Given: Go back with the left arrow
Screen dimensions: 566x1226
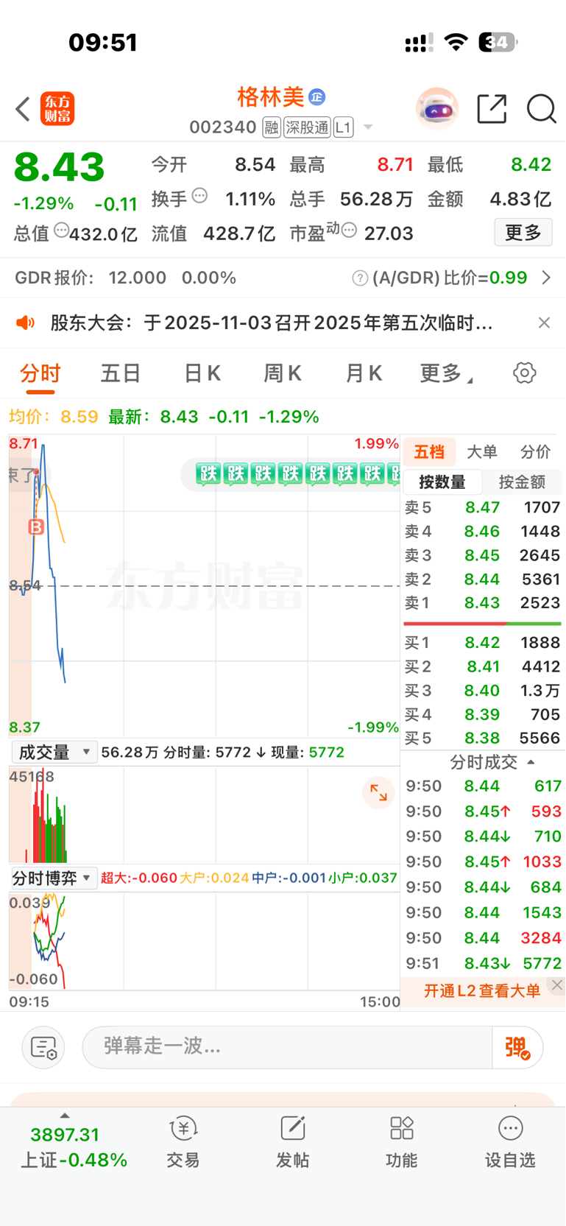Looking at the screenshot, I should 23,109.
